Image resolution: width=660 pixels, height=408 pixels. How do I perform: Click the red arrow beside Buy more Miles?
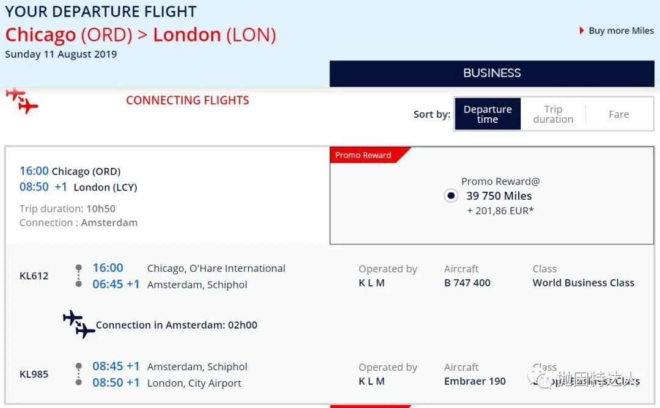point(582,31)
